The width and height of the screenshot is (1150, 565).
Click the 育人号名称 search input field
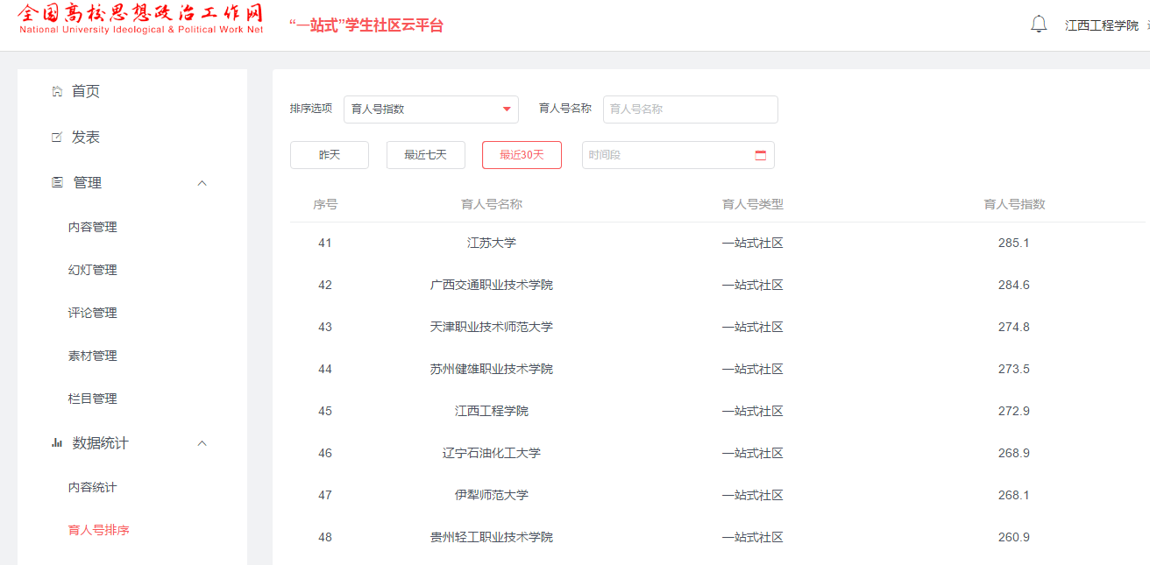point(690,109)
